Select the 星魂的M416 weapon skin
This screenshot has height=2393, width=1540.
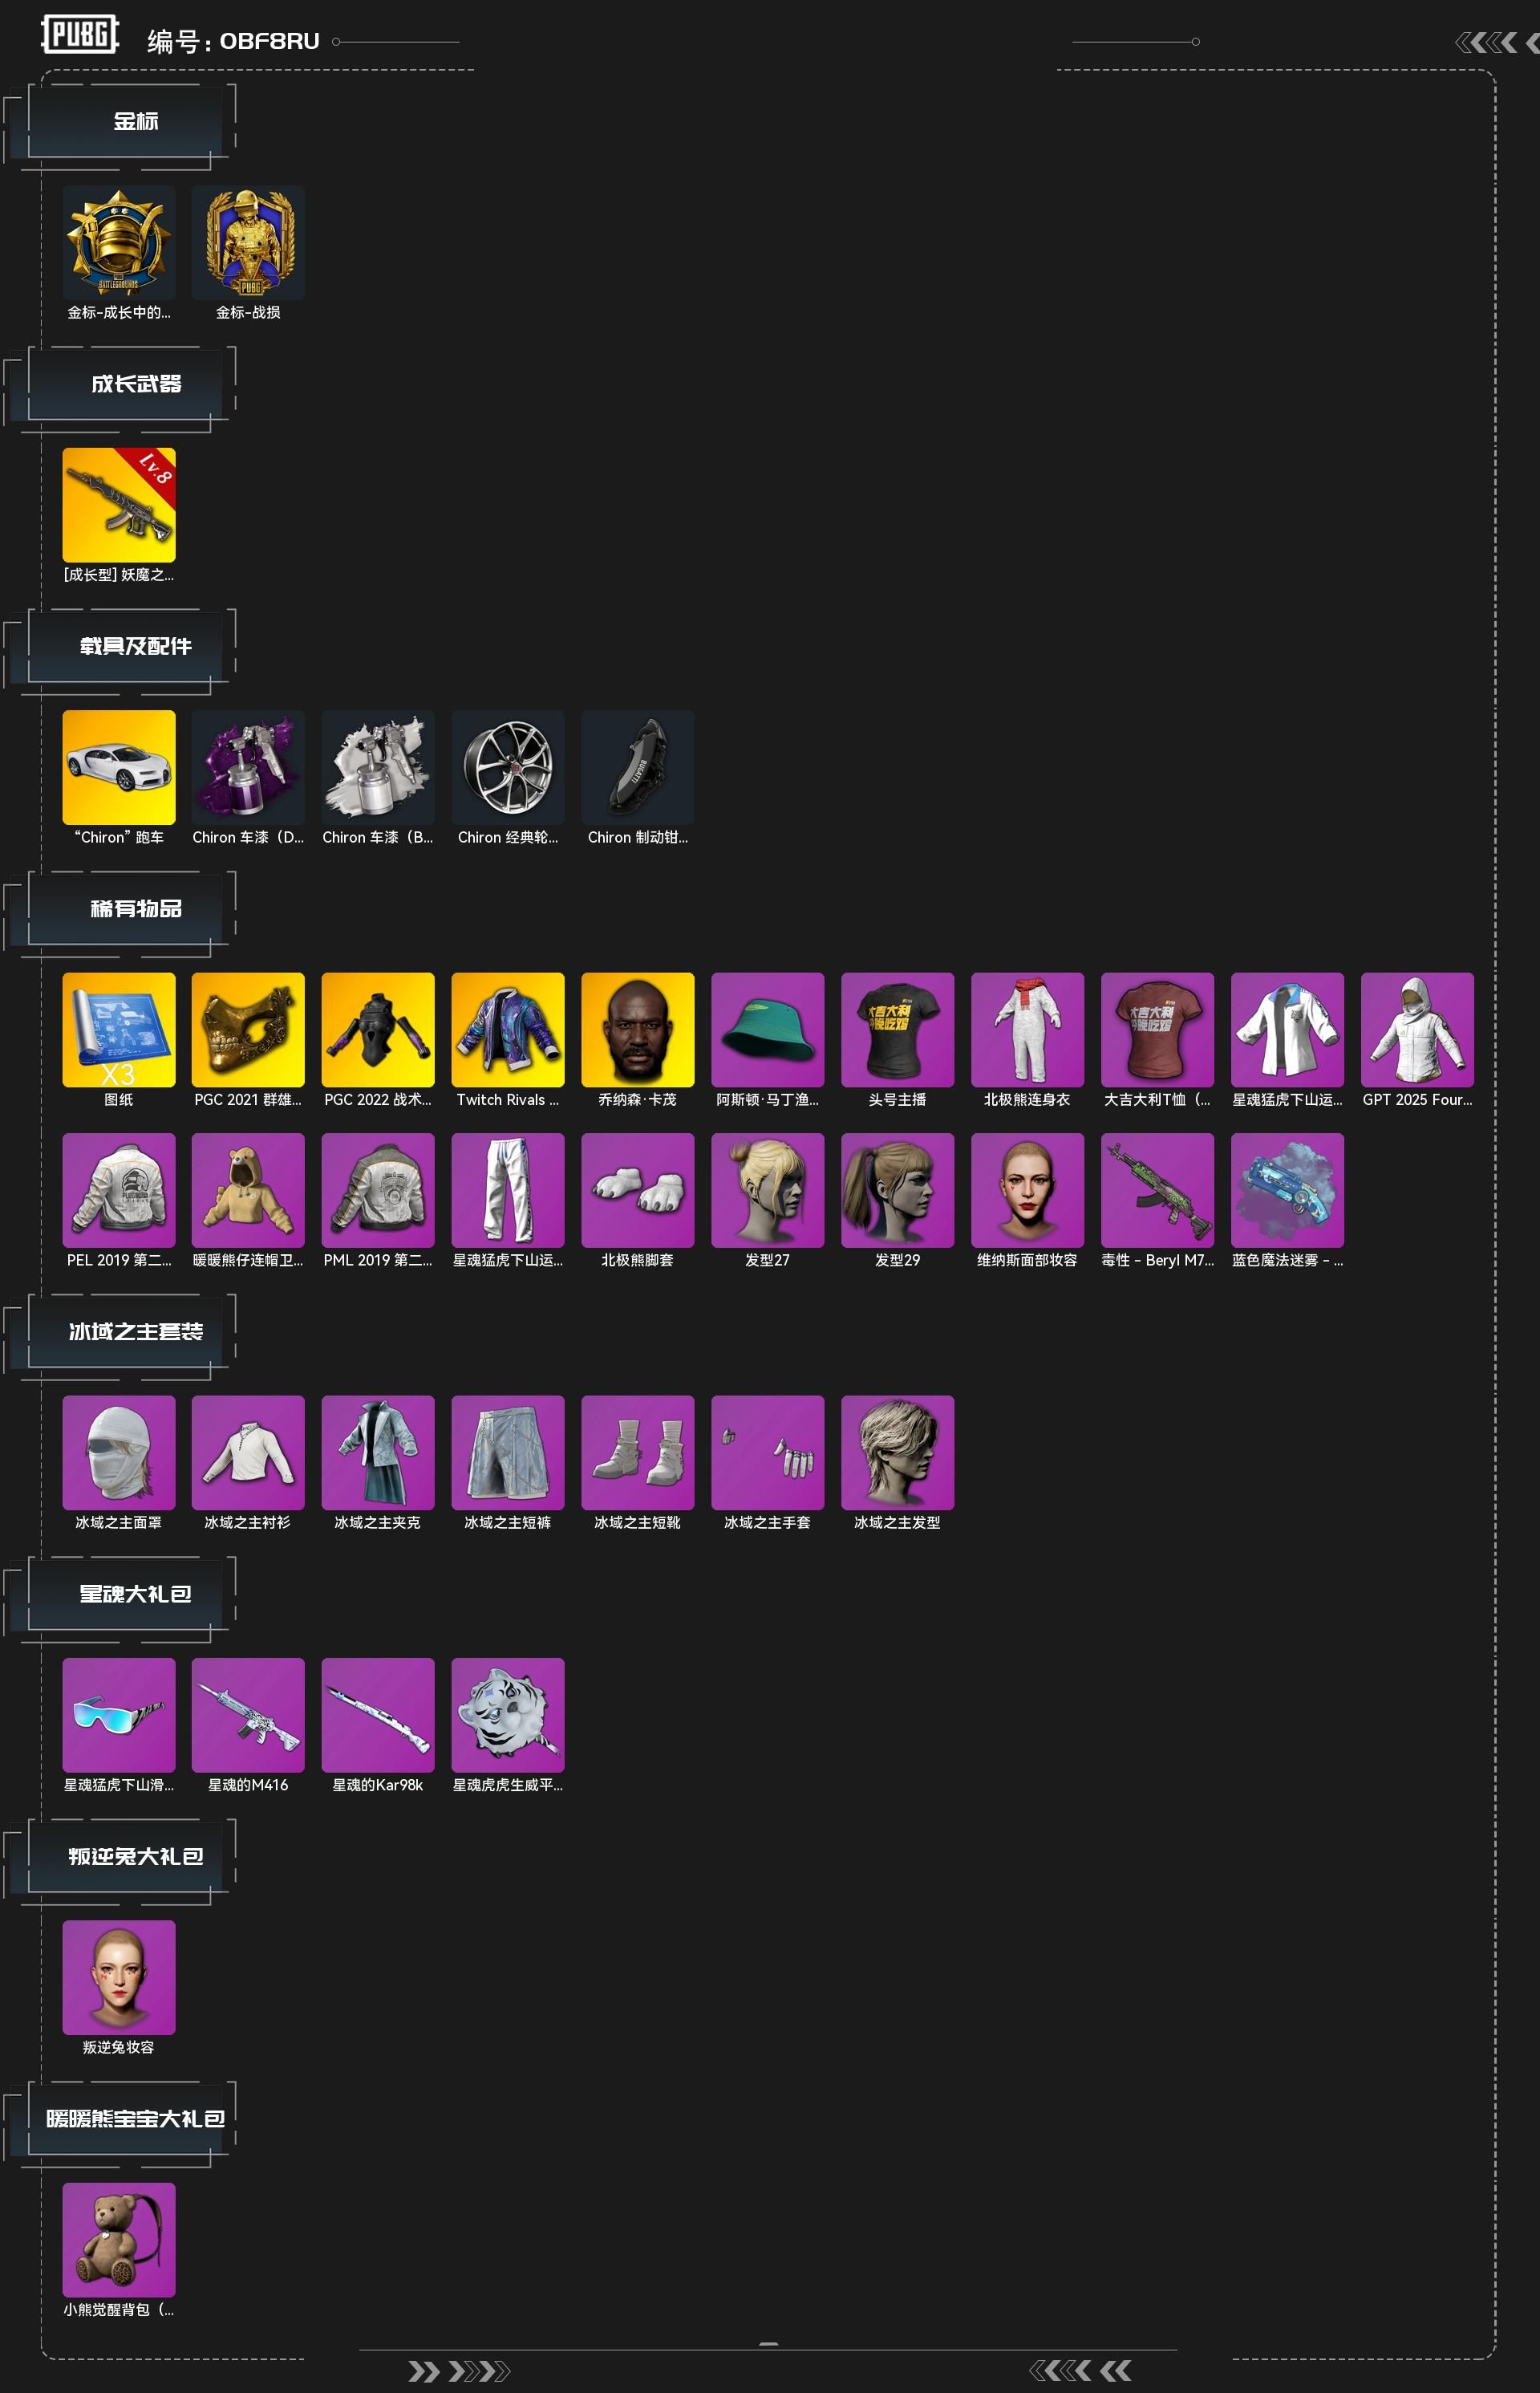pos(248,1715)
